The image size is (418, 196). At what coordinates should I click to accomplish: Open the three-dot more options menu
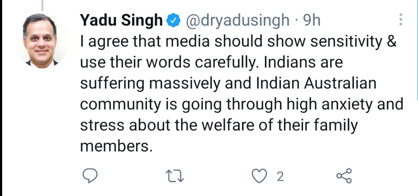pyautogui.click(x=400, y=19)
